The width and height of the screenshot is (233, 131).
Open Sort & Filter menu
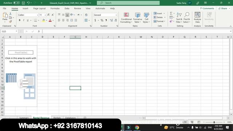pos(179,18)
